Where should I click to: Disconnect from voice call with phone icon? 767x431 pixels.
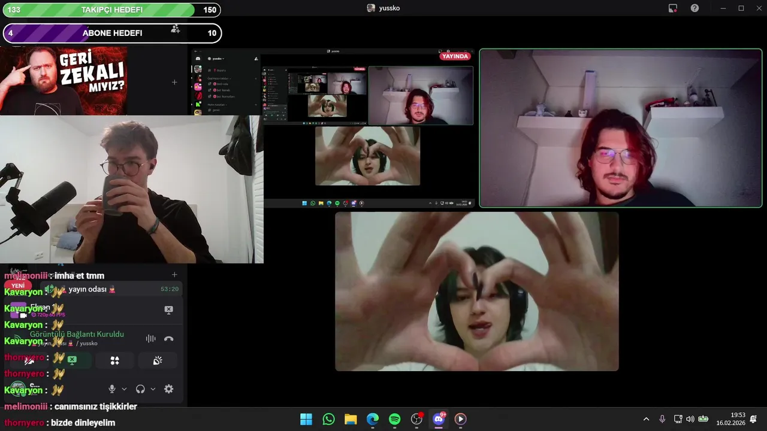pos(169,339)
